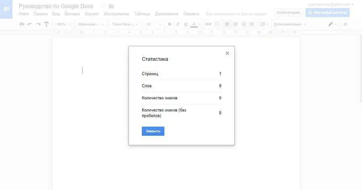The height and width of the screenshot is (190, 362).
Task: Click the Add comment icon in toolbar
Action: point(217,24)
